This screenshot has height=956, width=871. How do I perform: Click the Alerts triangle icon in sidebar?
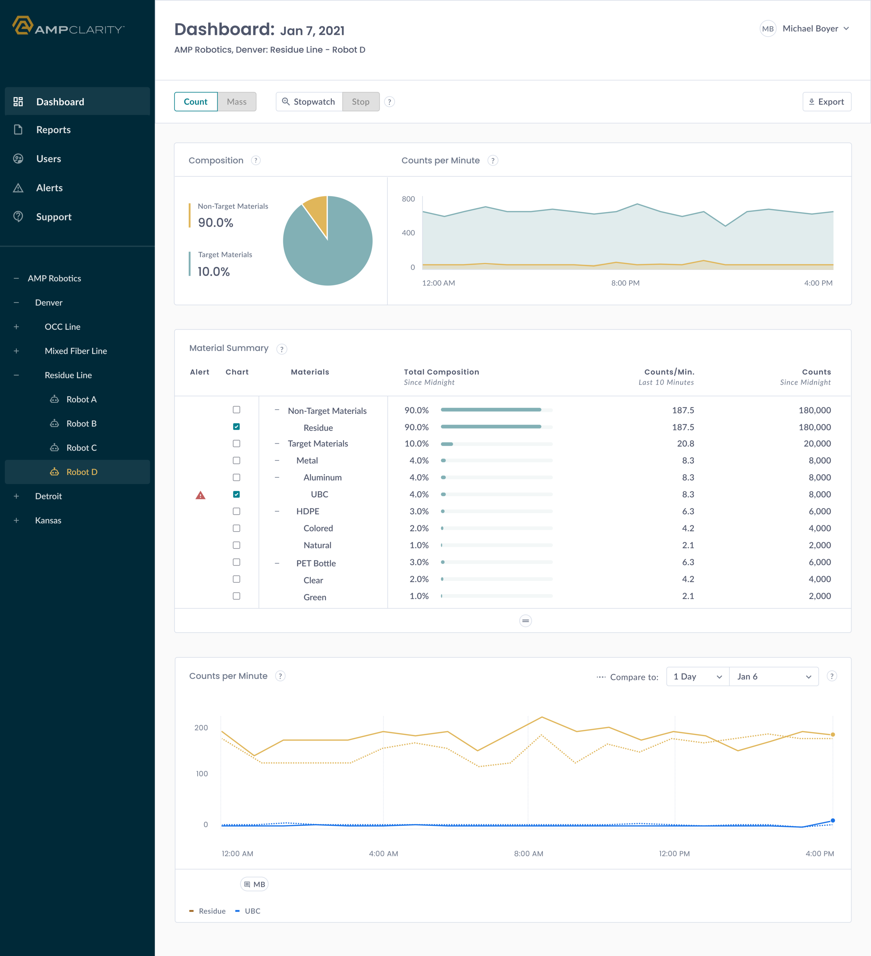point(18,188)
